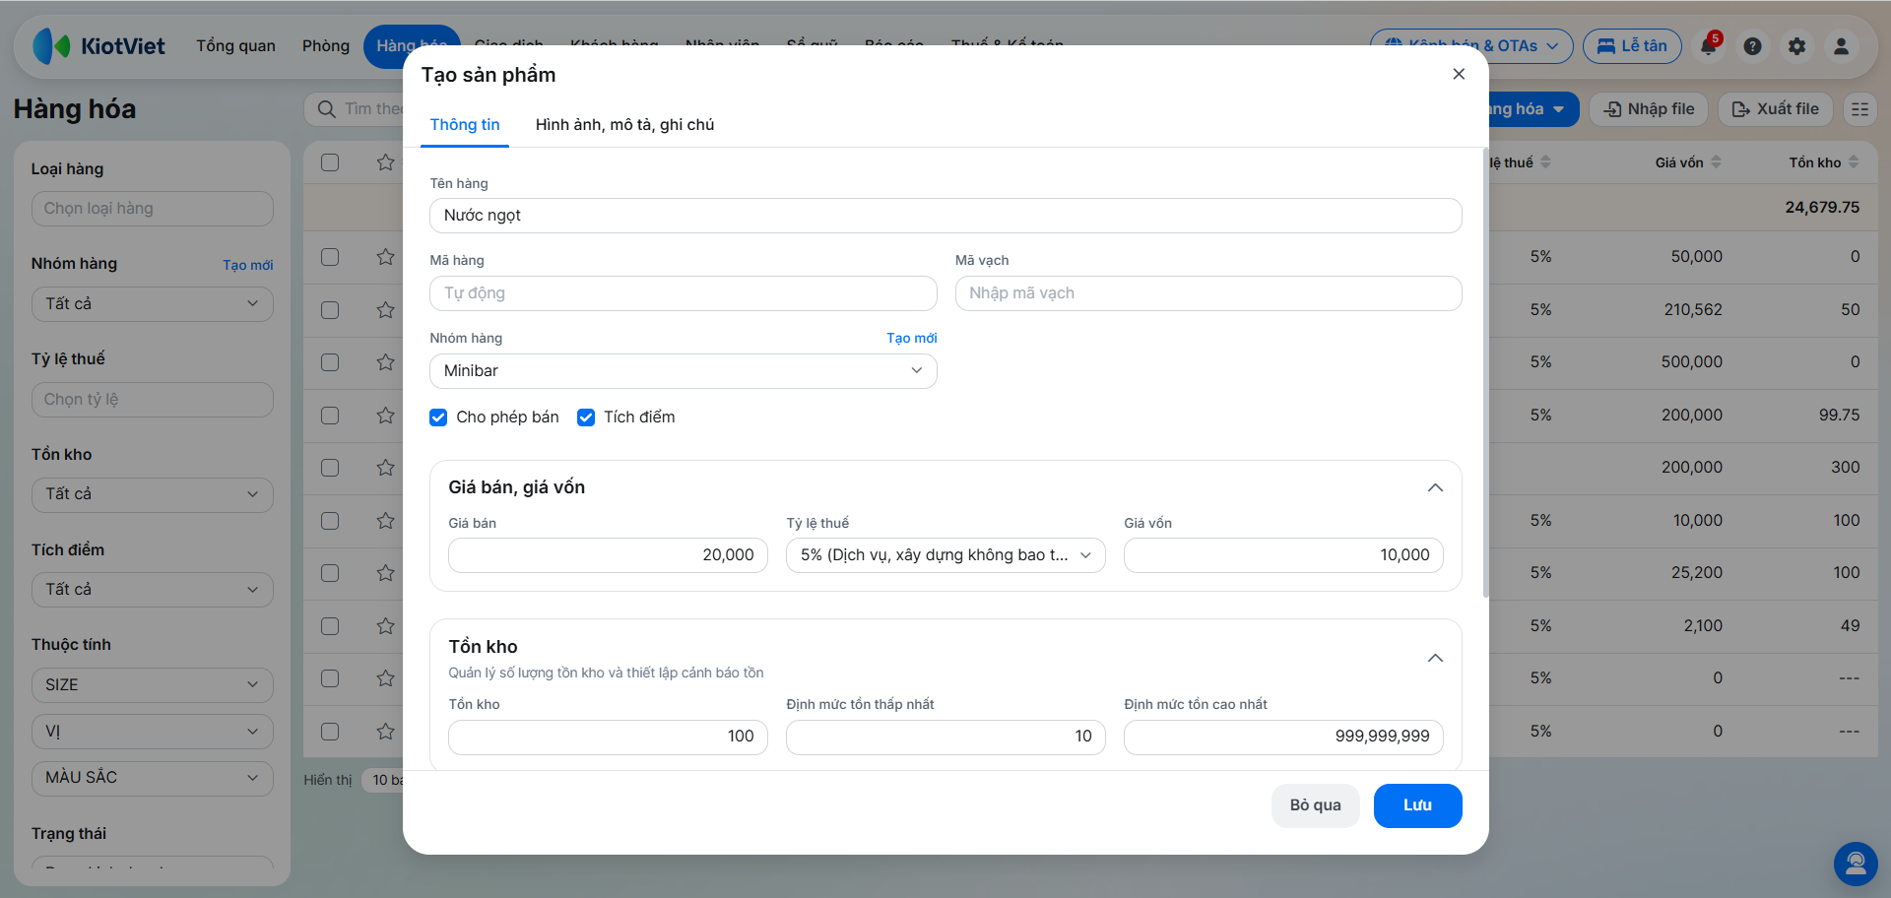Viewport: 1891px width, 898px height.
Task: Open the VỊ attribute dropdown
Action: 153,732
